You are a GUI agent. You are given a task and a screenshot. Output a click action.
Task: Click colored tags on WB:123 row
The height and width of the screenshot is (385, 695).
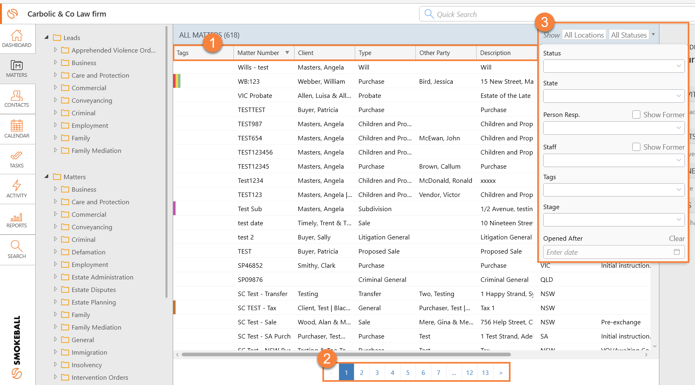177,81
